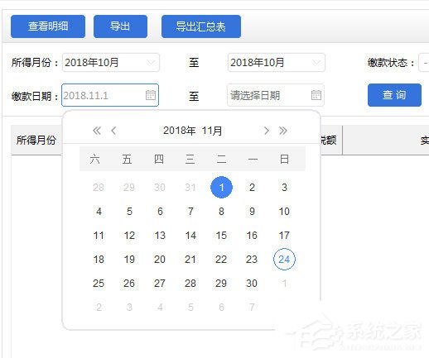Select date 4 in the calendar
Viewport: 429px width, 358px height.
tap(99, 212)
